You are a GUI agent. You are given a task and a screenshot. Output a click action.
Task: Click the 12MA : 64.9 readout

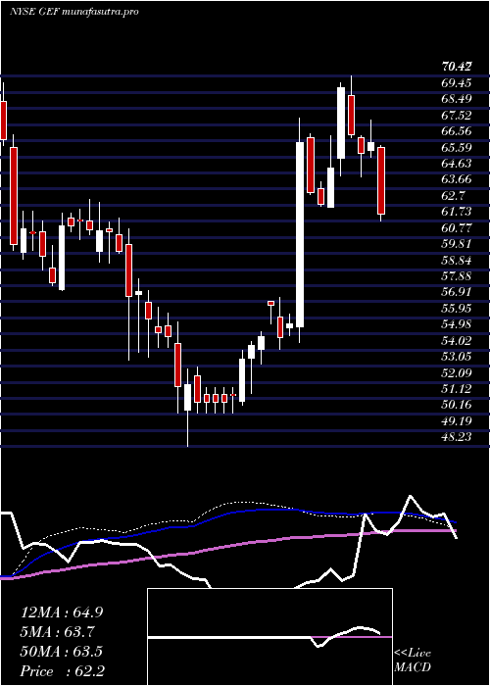(x=62, y=612)
